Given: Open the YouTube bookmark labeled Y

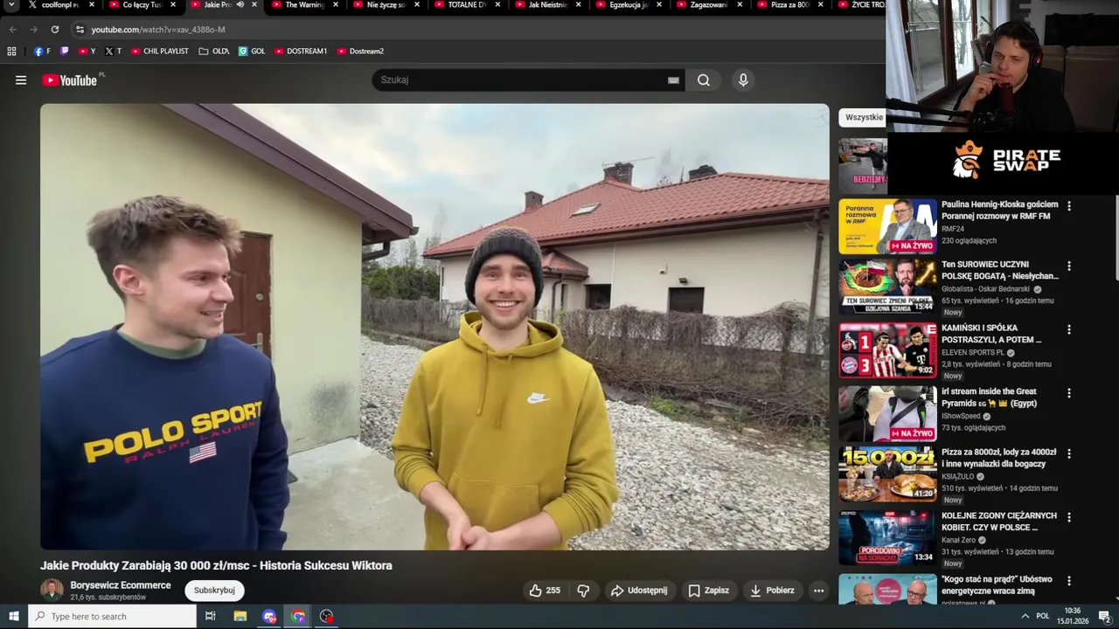Looking at the screenshot, I should pos(87,52).
